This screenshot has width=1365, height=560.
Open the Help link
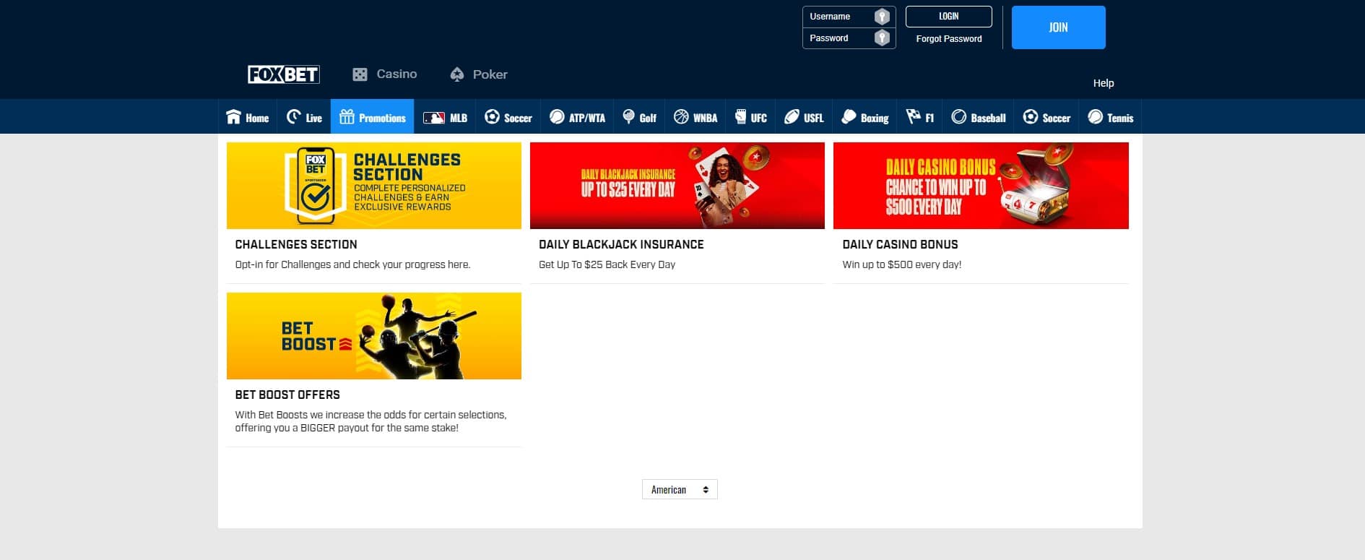pos(1104,83)
